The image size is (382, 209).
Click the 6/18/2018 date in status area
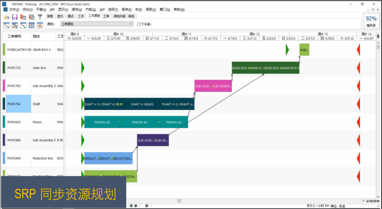[x=373, y=201]
